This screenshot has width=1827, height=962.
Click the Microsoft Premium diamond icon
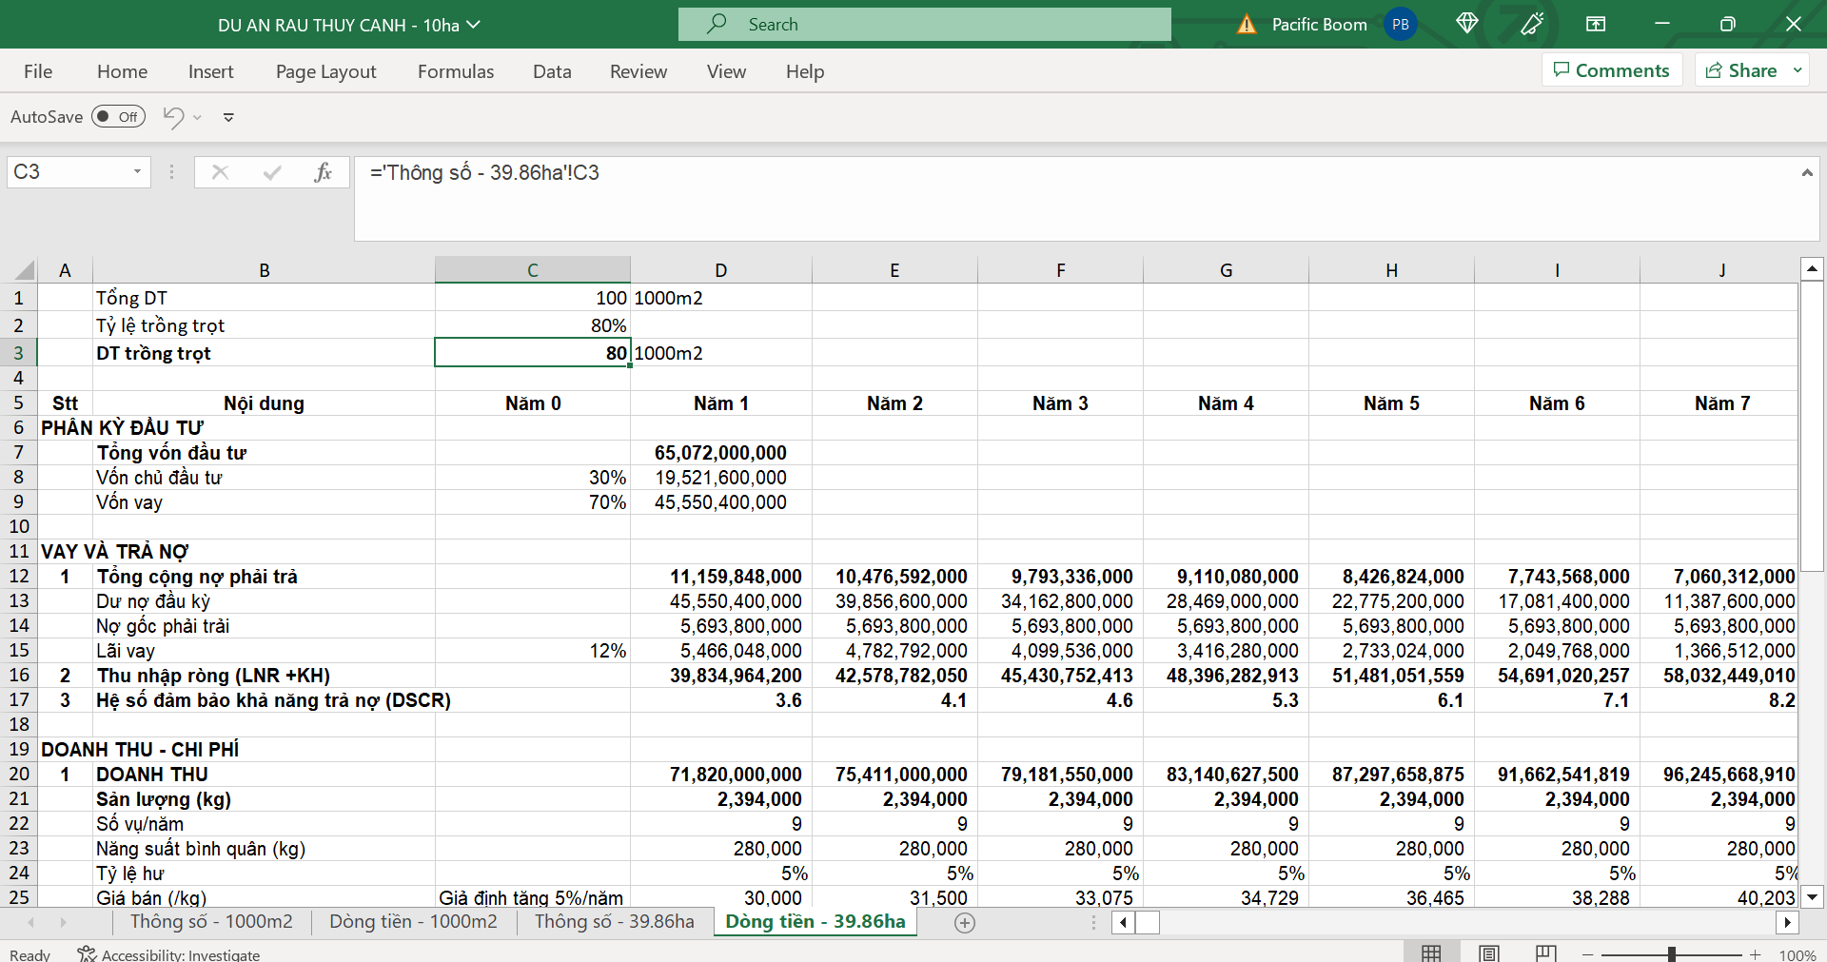point(1466,24)
